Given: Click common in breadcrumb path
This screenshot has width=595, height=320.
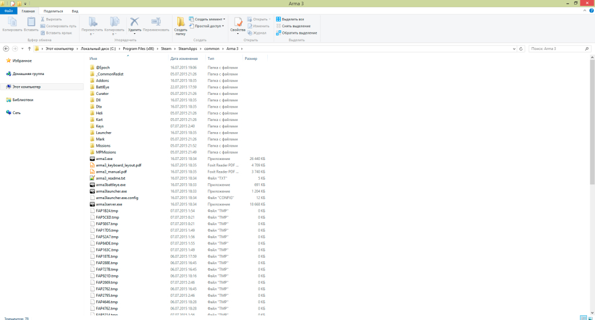Looking at the screenshot, I should pyautogui.click(x=212, y=49).
